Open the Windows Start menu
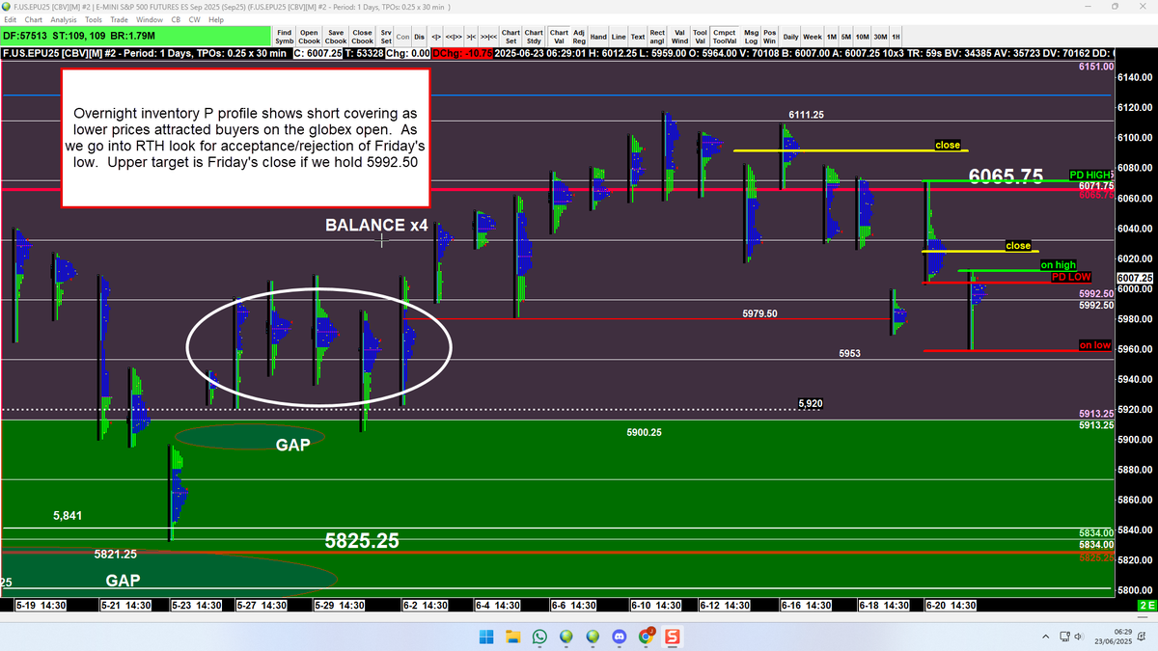Screen dimensions: 1158x651 486,637
